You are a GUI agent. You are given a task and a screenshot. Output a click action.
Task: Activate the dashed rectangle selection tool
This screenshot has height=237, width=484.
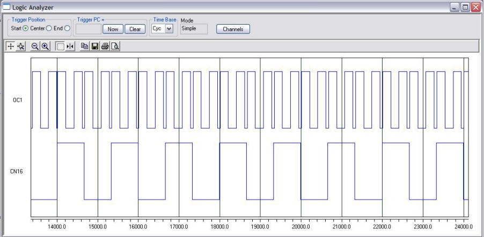(x=60, y=47)
